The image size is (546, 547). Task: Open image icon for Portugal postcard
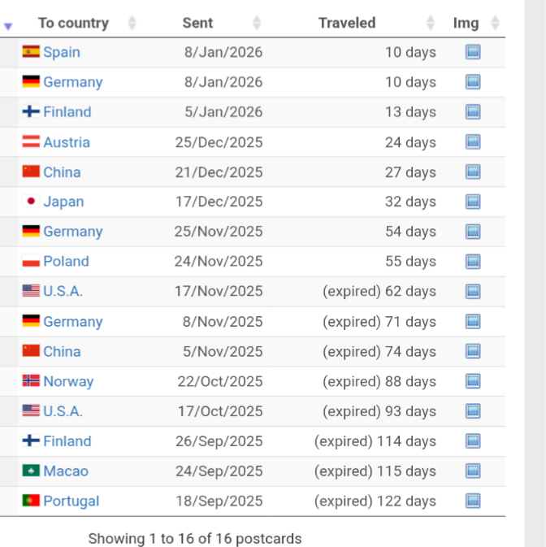coord(473,501)
